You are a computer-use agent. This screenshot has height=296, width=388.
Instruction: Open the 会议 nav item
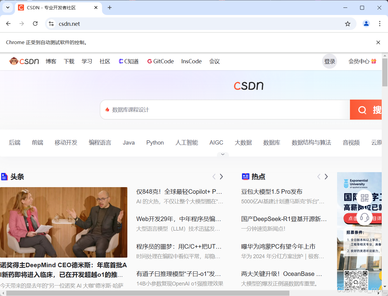215,61
